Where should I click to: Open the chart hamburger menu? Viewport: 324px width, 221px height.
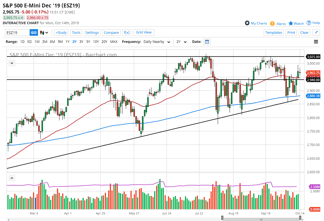tap(316, 42)
